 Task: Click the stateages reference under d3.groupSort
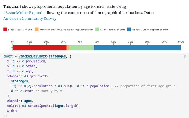pyautogui.click(x=20, y=81)
